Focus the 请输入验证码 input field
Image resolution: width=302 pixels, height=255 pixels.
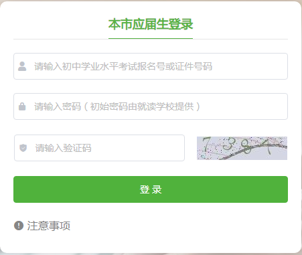[x=99, y=148]
